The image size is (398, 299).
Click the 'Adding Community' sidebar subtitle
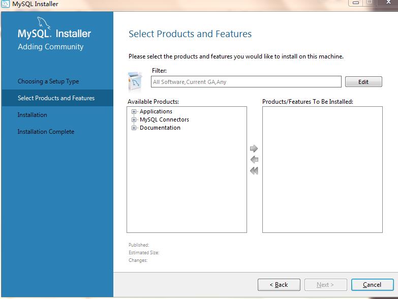pyautogui.click(x=50, y=47)
